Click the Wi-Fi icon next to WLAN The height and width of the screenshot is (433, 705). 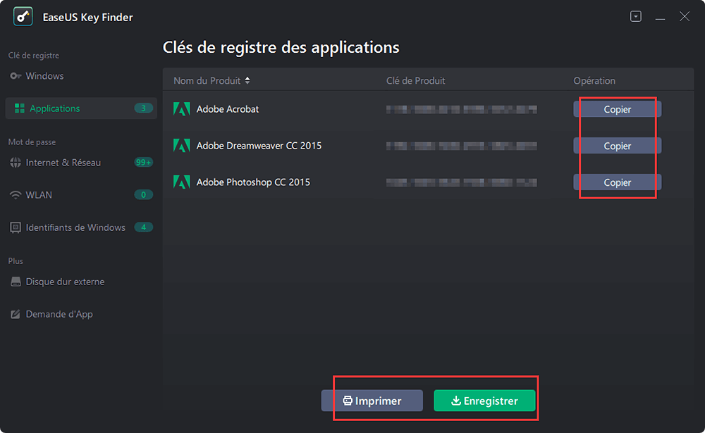[x=16, y=195]
